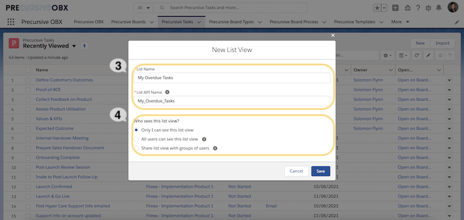
Task: Open the favorites star icon
Action: click(378, 8)
